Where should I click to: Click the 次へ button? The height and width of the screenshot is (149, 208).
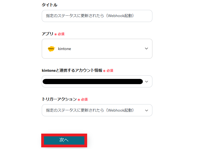pos(64,140)
